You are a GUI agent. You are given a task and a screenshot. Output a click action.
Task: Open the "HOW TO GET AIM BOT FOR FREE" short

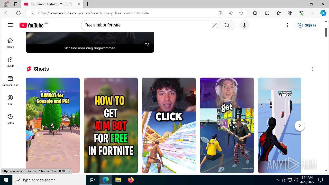click(111, 125)
